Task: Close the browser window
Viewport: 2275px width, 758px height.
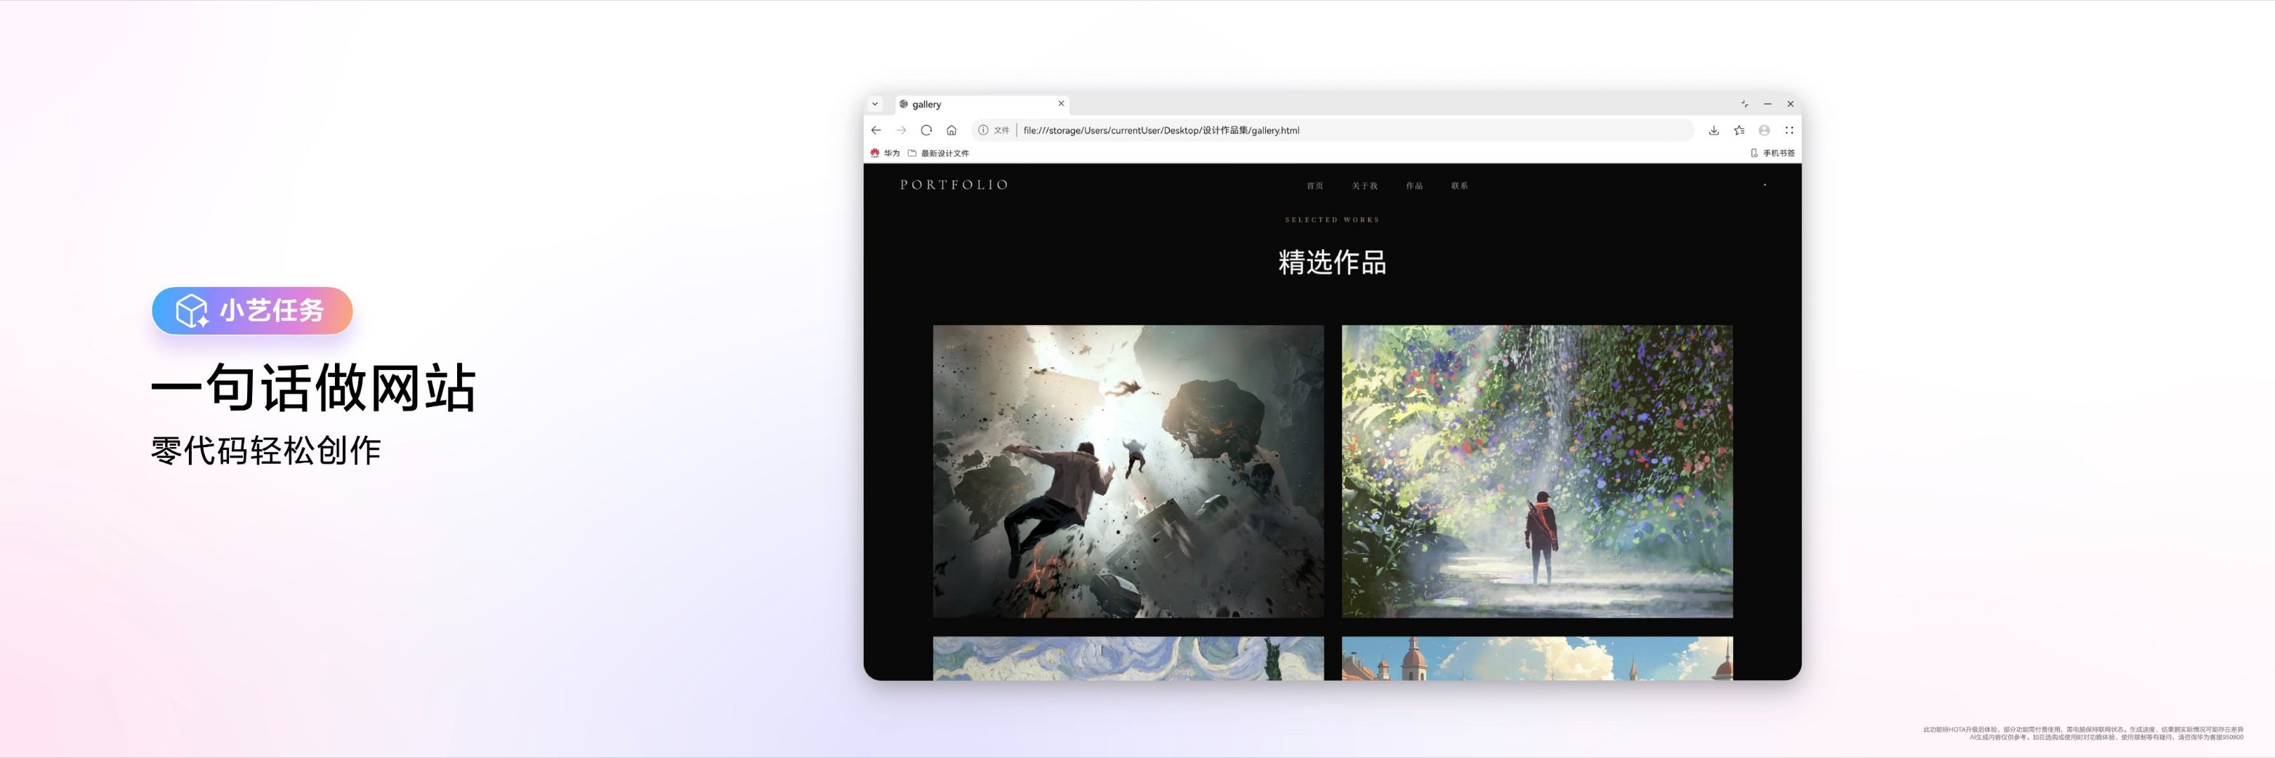Action: (1790, 104)
